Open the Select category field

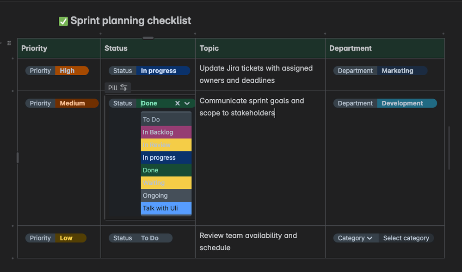(x=406, y=238)
